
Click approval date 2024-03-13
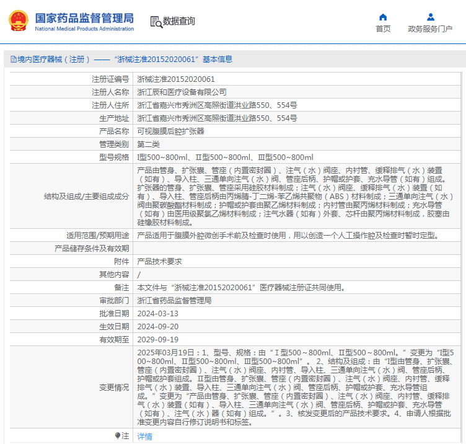pos(158,313)
